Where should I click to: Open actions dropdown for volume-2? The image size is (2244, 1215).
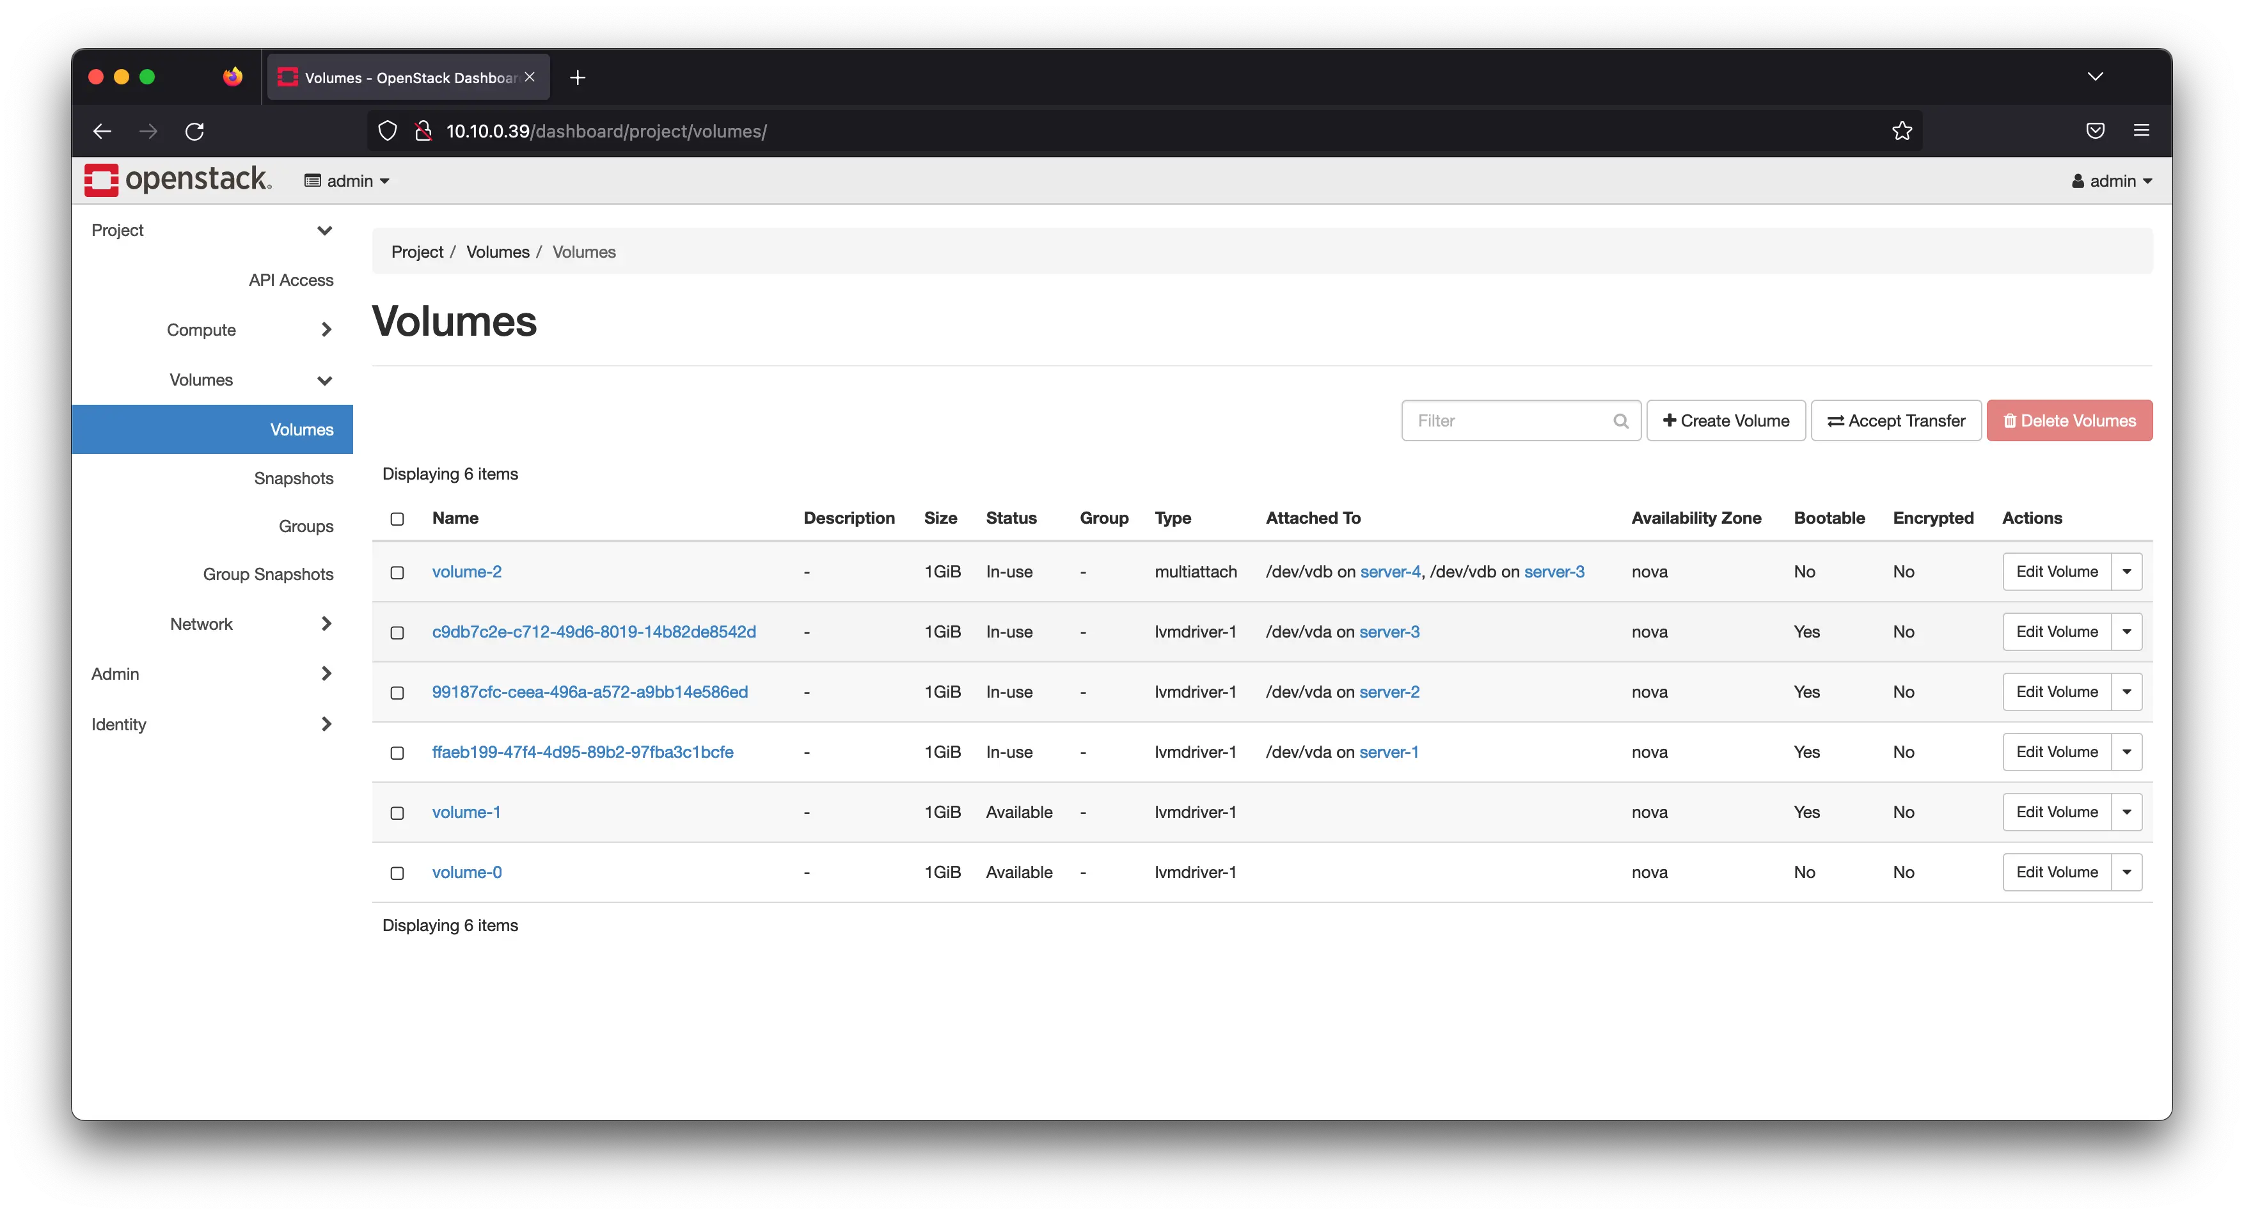click(x=2126, y=571)
